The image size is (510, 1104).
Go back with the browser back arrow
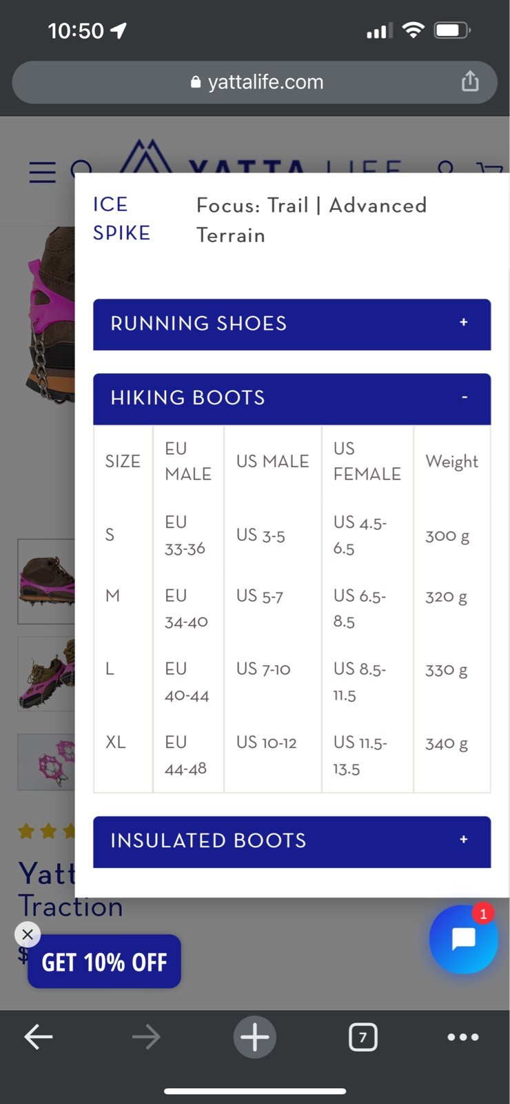click(x=39, y=1036)
